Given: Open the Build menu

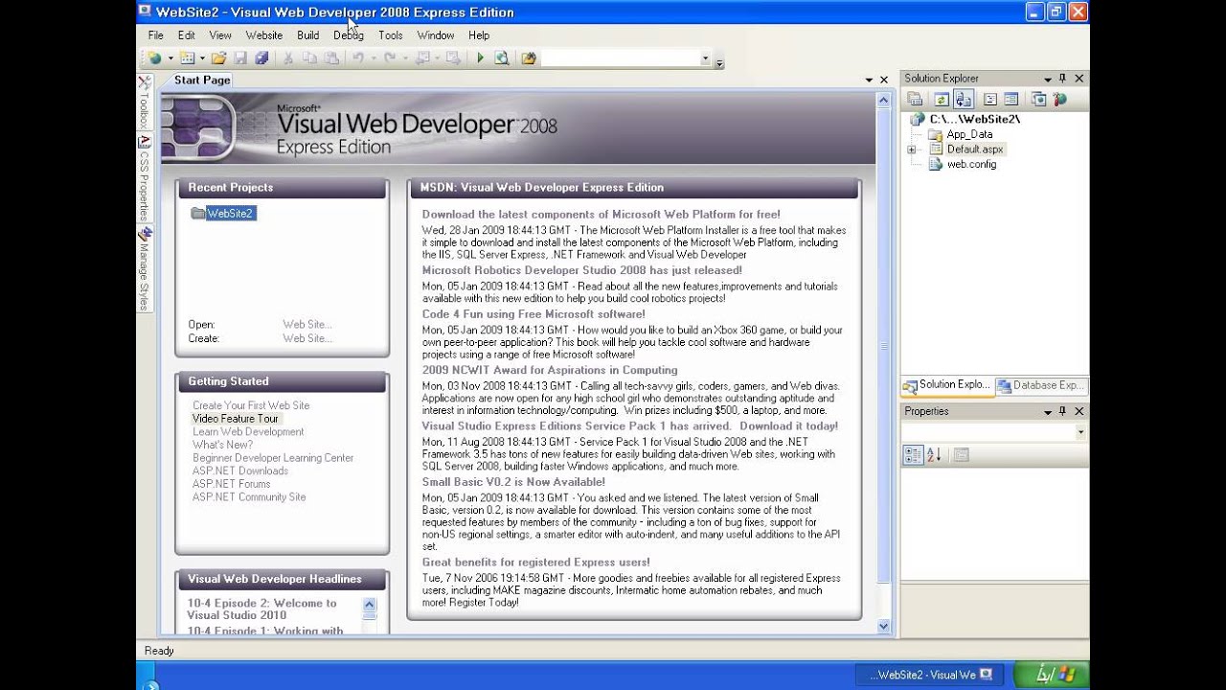Looking at the screenshot, I should click(307, 35).
